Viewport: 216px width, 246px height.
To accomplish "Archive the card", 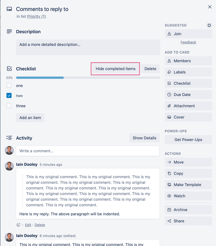I will pos(188,210).
